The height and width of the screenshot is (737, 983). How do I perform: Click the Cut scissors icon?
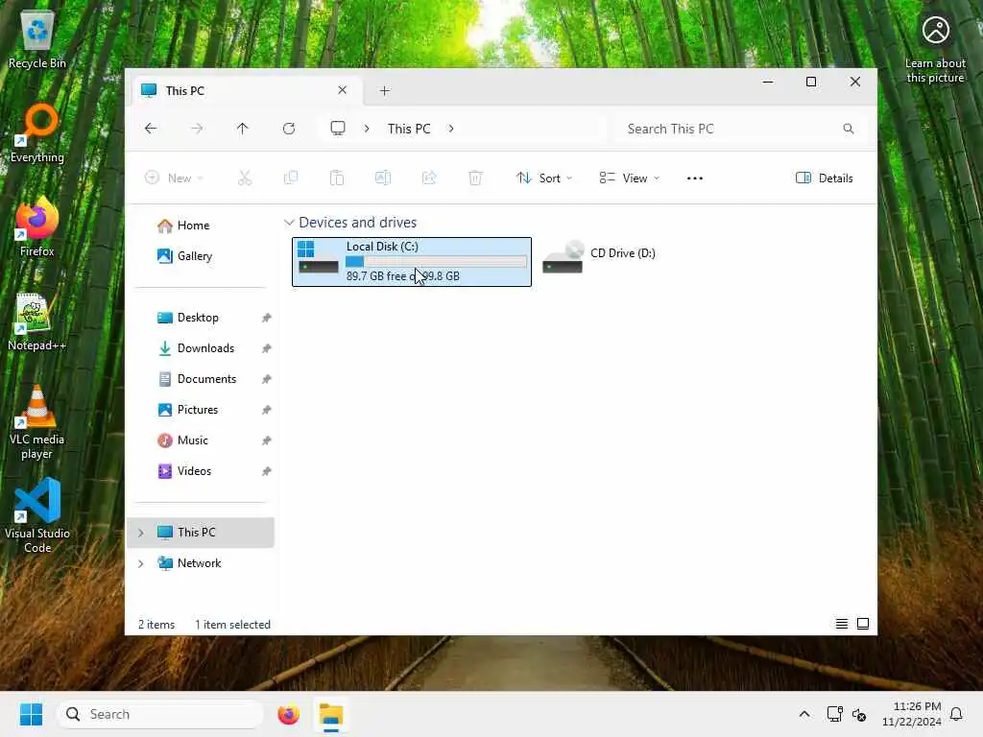(245, 178)
